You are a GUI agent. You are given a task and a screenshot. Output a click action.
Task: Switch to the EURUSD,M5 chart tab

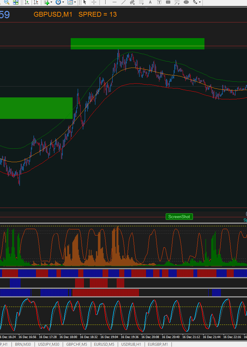point(104,344)
